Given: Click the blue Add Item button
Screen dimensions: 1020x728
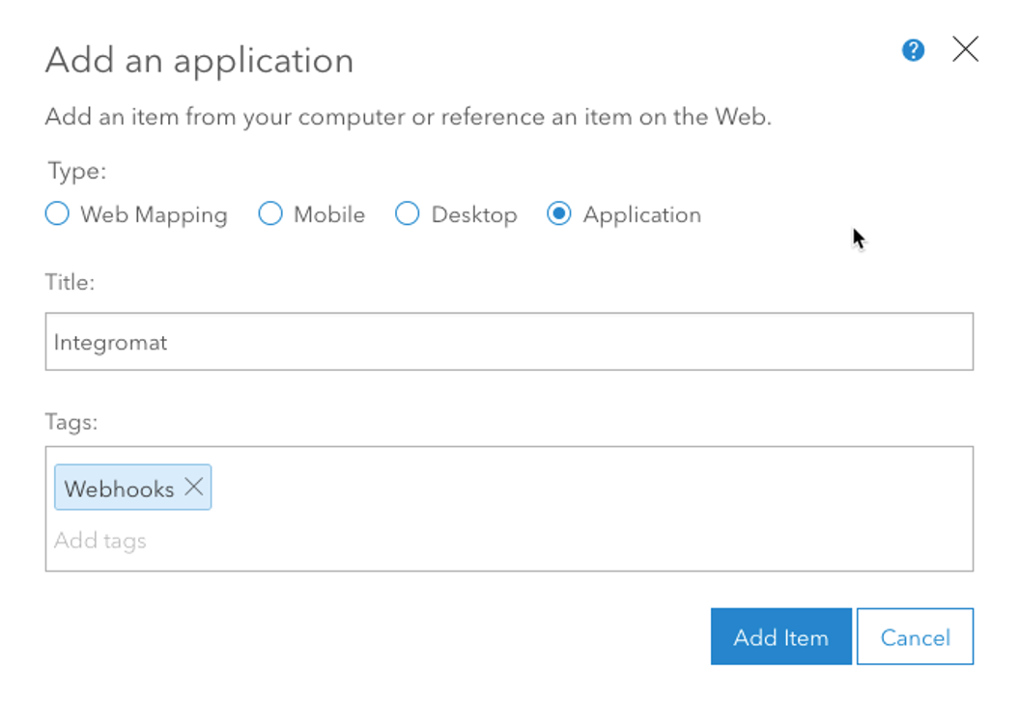Looking at the screenshot, I should click(x=780, y=636).
